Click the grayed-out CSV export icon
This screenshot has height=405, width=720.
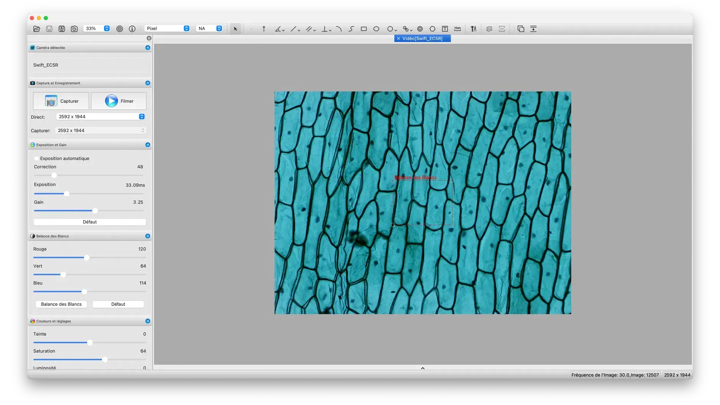(502, 29)
